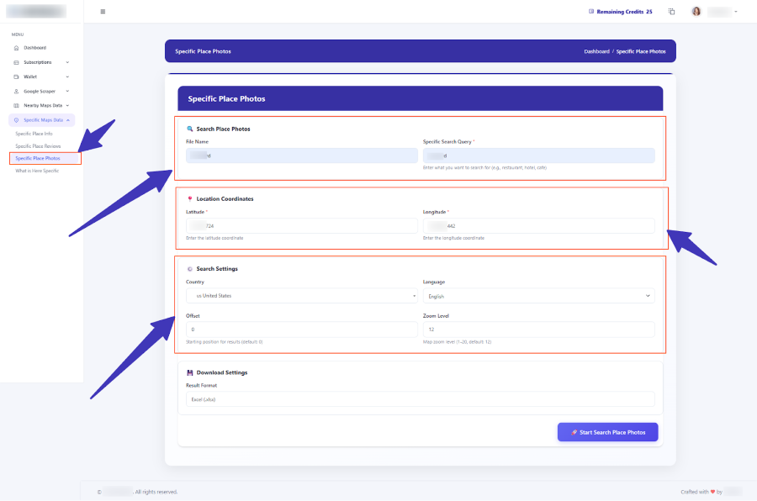Screen dimensions: 757x501
Task: Click the Dashboard home icon in sidebar
Action: [16, 48]
